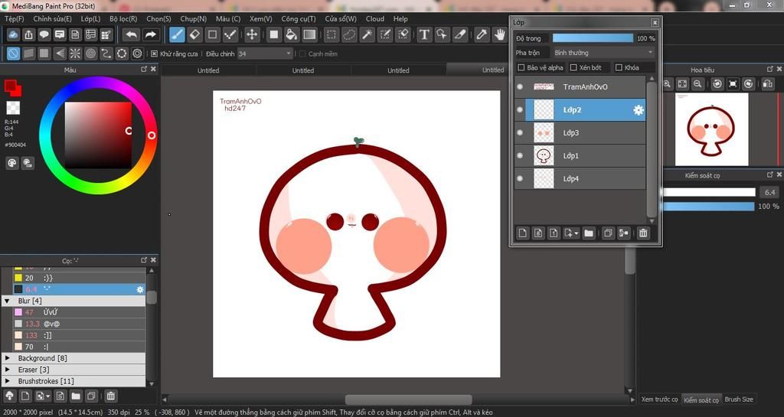Viewport: 784px width, 417px height.
Task: Select the Hand pan tool
Action: click(x=499, y=34)
